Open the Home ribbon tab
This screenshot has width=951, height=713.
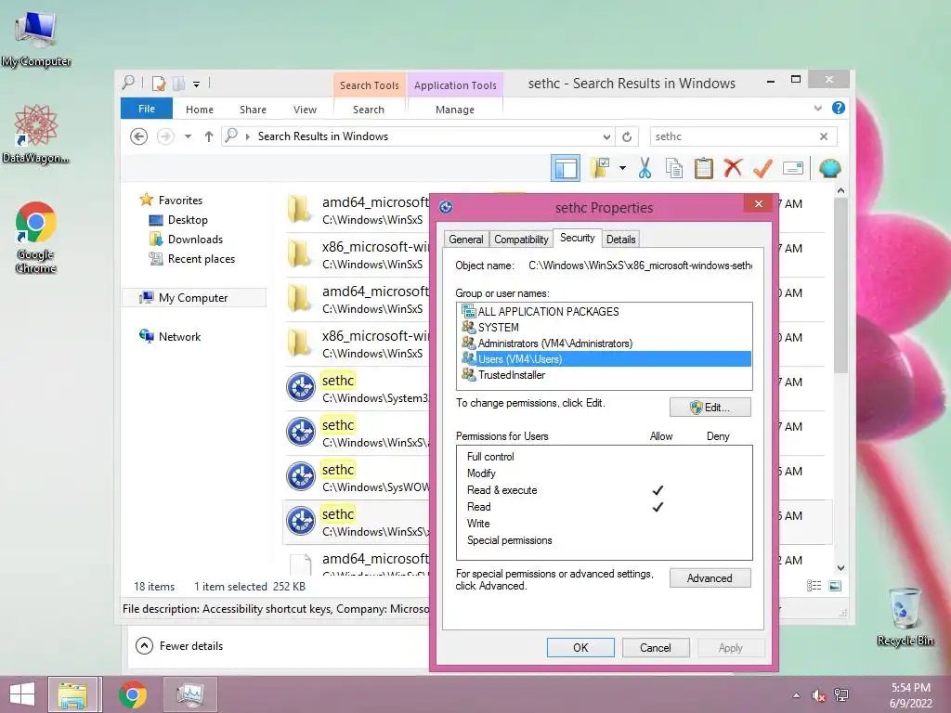coord(200,110)
